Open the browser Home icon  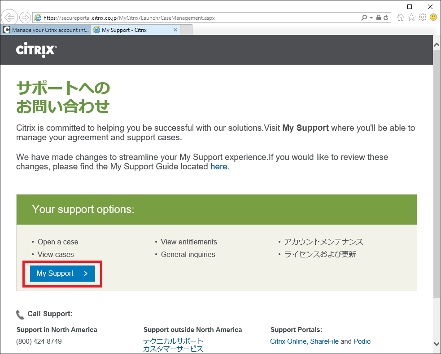pyautogui.click(x=401, y=18)
